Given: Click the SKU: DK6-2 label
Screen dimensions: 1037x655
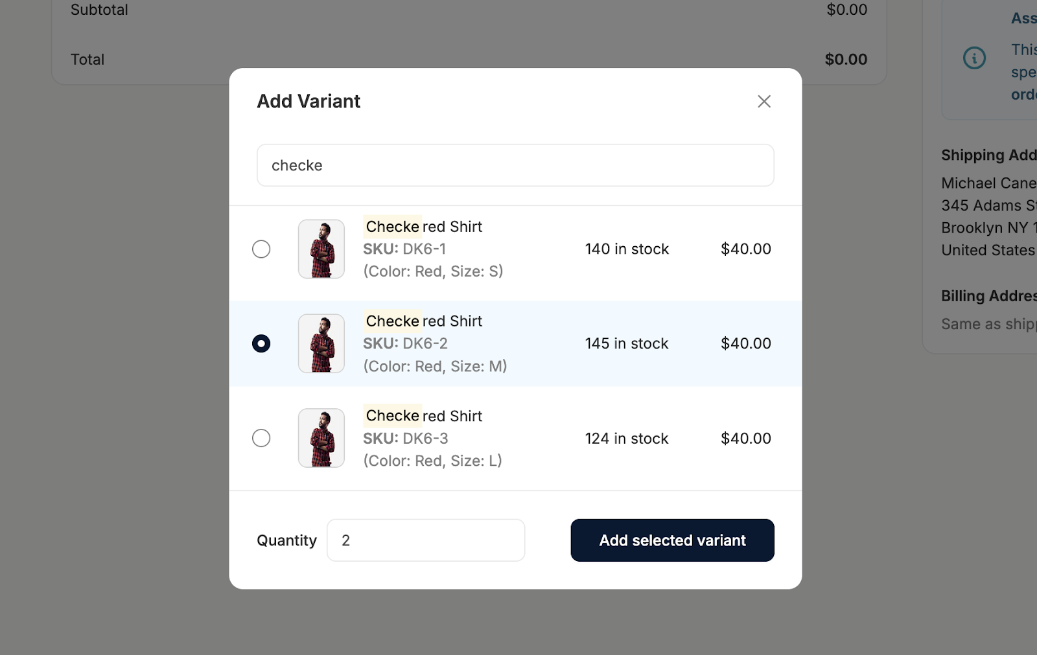Looking at the screenshot, I should pyautogui.click(x=405, y=343).
